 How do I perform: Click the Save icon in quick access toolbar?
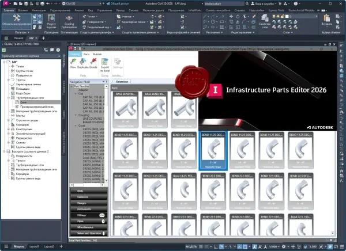pos(26,3)
